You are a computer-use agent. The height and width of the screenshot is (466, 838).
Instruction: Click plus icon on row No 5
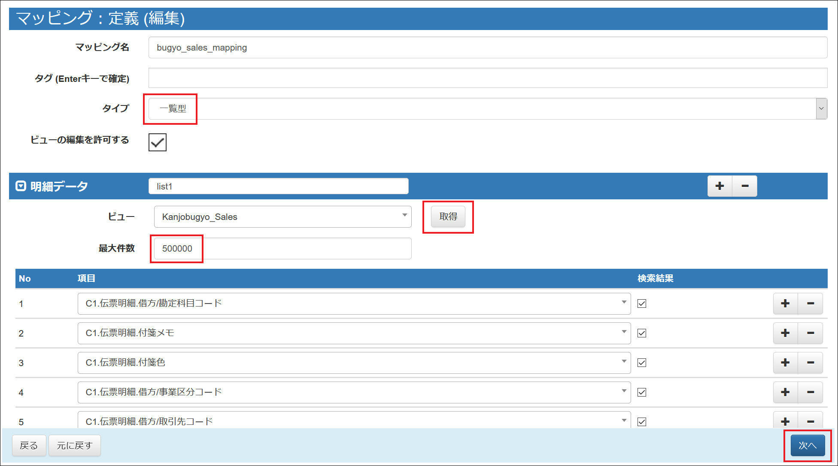(x=785, y=421)
